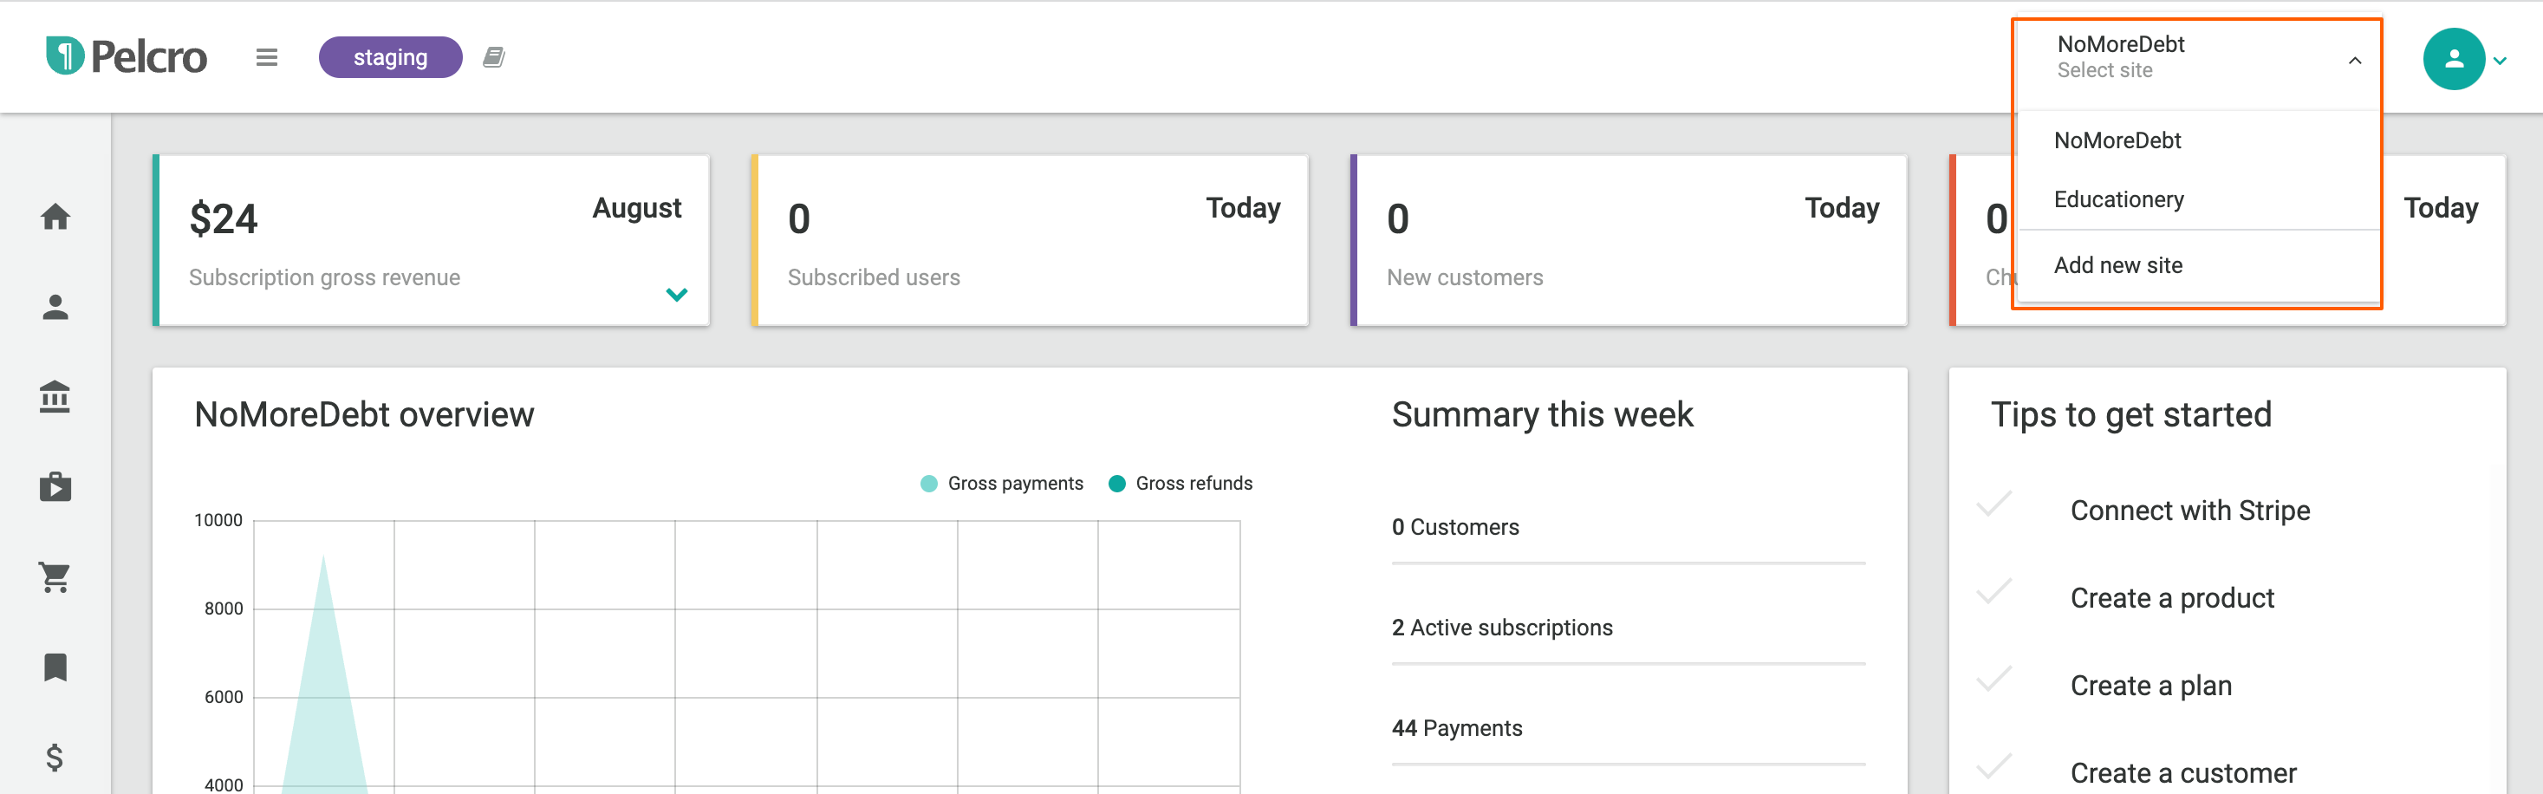Click the staging environment badge
The width and height of the screenshot is (2543, 794).
[390, 57]
